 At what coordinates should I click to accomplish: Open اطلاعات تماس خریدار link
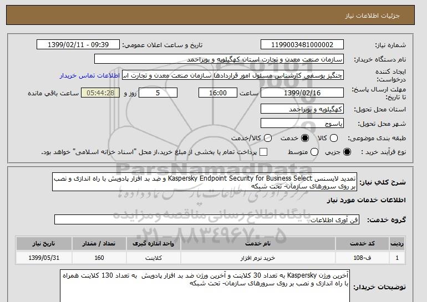90,75
